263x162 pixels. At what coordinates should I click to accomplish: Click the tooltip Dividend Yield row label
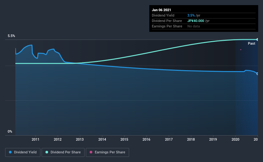click(x=163, y=15)
